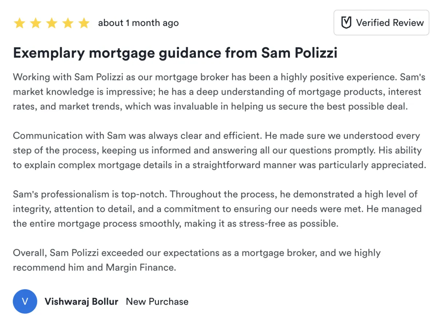Open the 'Exemplary mortgage guidance' review title
The width and height of the screenshot is (437, 324).
pos(175,53)
